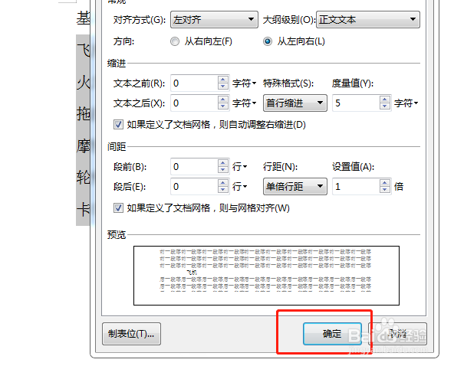The image size is (454, 366).
Task: Increase 设置值 with the up arrow
Action: tap(385, 183)
